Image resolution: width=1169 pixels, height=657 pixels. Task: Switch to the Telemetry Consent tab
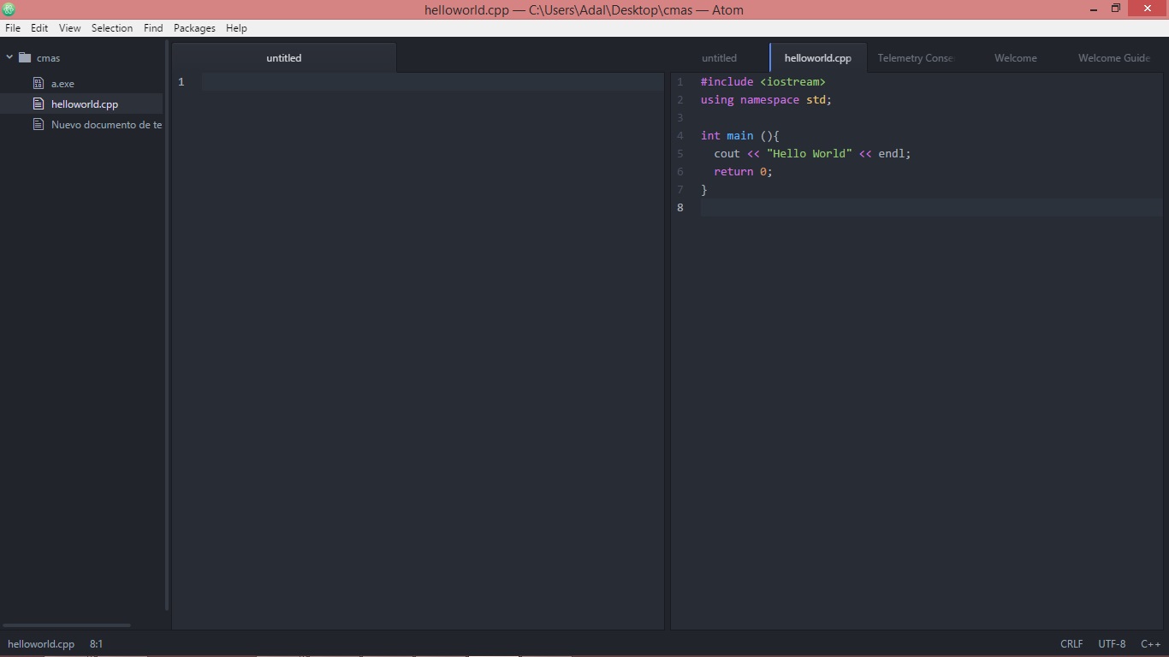click(915, 58)
